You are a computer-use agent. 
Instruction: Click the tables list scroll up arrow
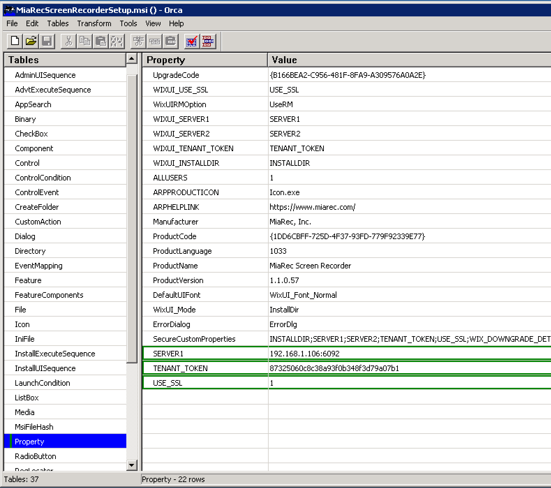(x=132, y=58)
